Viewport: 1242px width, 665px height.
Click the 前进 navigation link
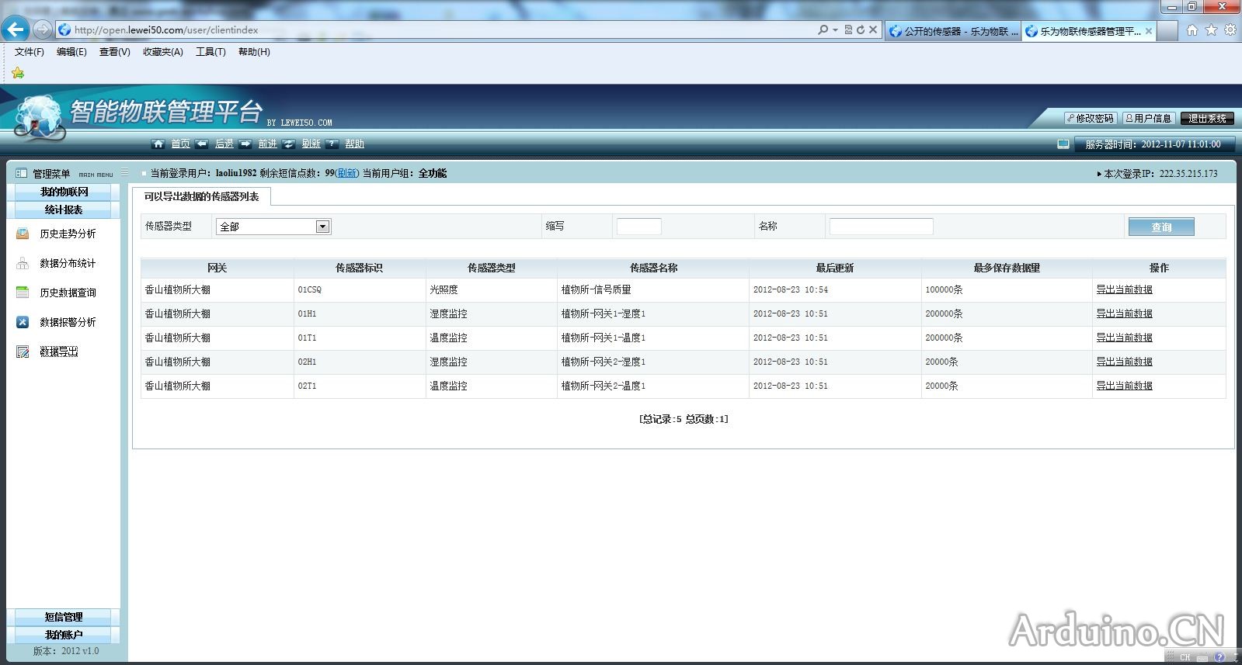(267, 144)
